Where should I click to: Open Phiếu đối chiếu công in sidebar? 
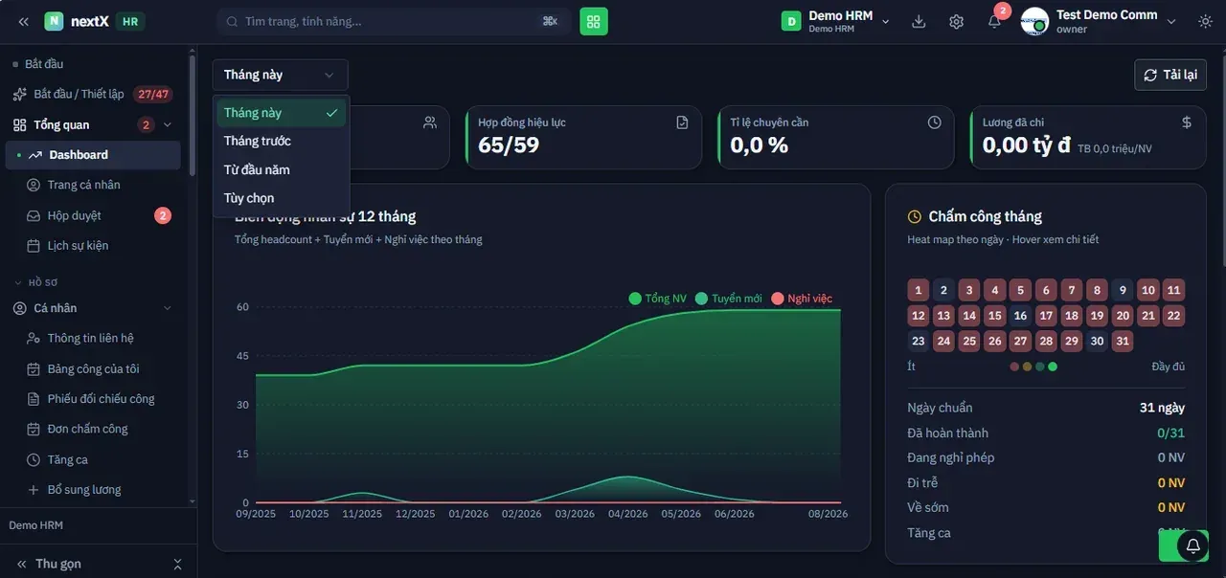92,399
